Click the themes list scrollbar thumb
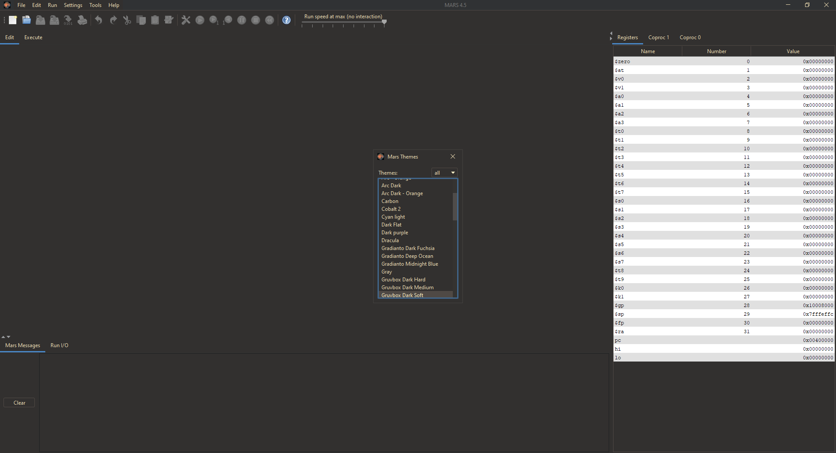This screenshot has height=453, width=836. [x=455, y=207]
